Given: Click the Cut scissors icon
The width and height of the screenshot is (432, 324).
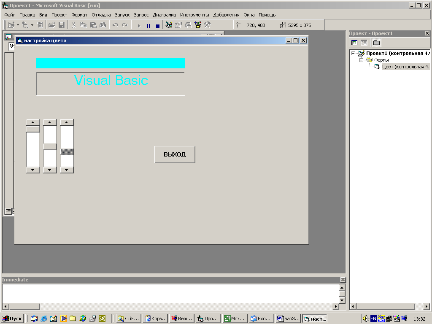Looking at the screenshot, I should pos(73,25).
